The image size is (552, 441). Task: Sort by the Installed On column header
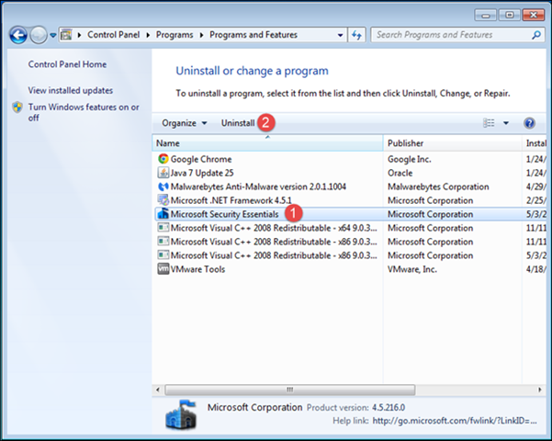[535, 143]
